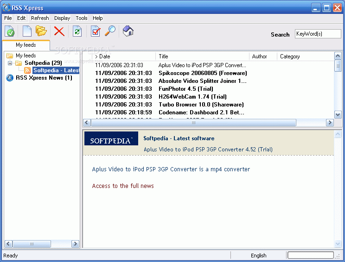The height and width of the screenshot is (262, 345).
Task: Select the Softpedia - Latest feed in tree
Action: 56,70
